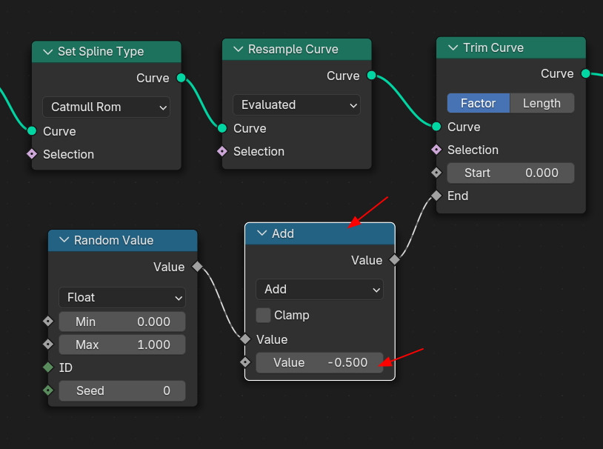Image resolution: width=603 pixels, height=449 pixels.
Task: Click Trim Curve End input socket
Action: 436,196
